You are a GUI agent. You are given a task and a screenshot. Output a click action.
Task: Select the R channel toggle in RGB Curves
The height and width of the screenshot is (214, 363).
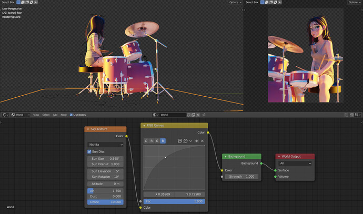(152, 141)
